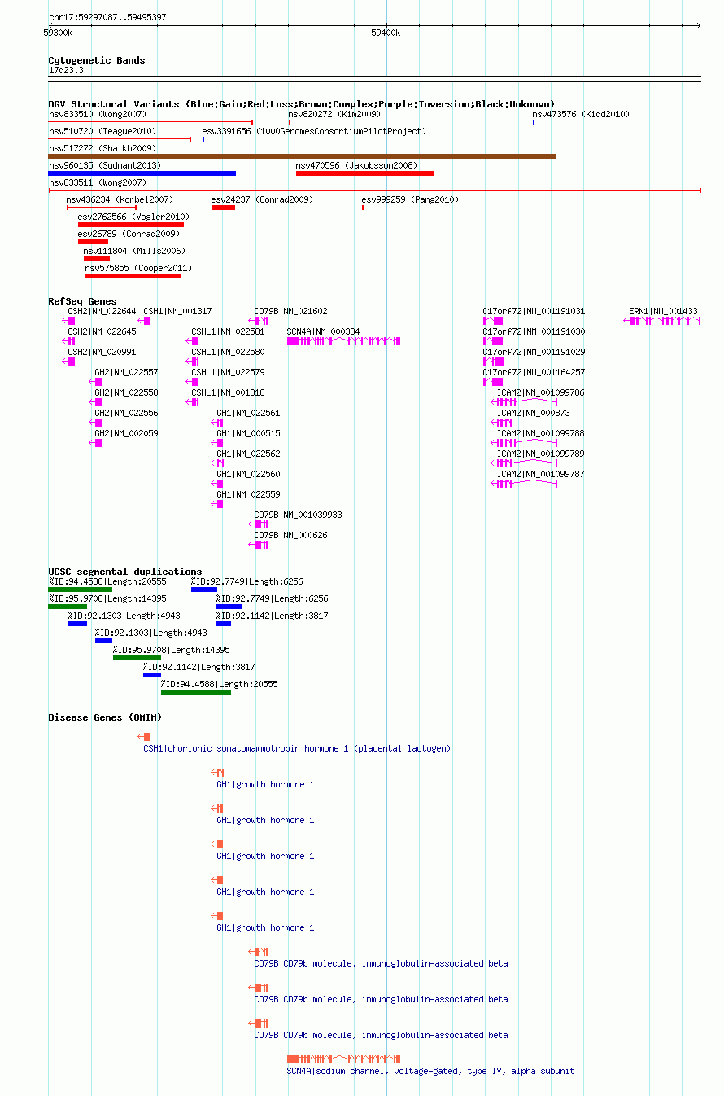724x1096 pixels.
Task: Click the 59400k ruler position label
Action: click(x=386, y=33)
